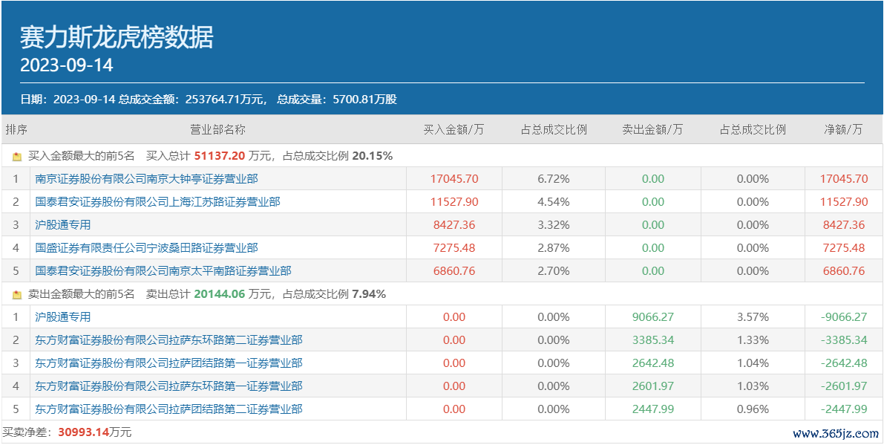Click the 买入金额/万 column header
884x445 pixels.
454,130
